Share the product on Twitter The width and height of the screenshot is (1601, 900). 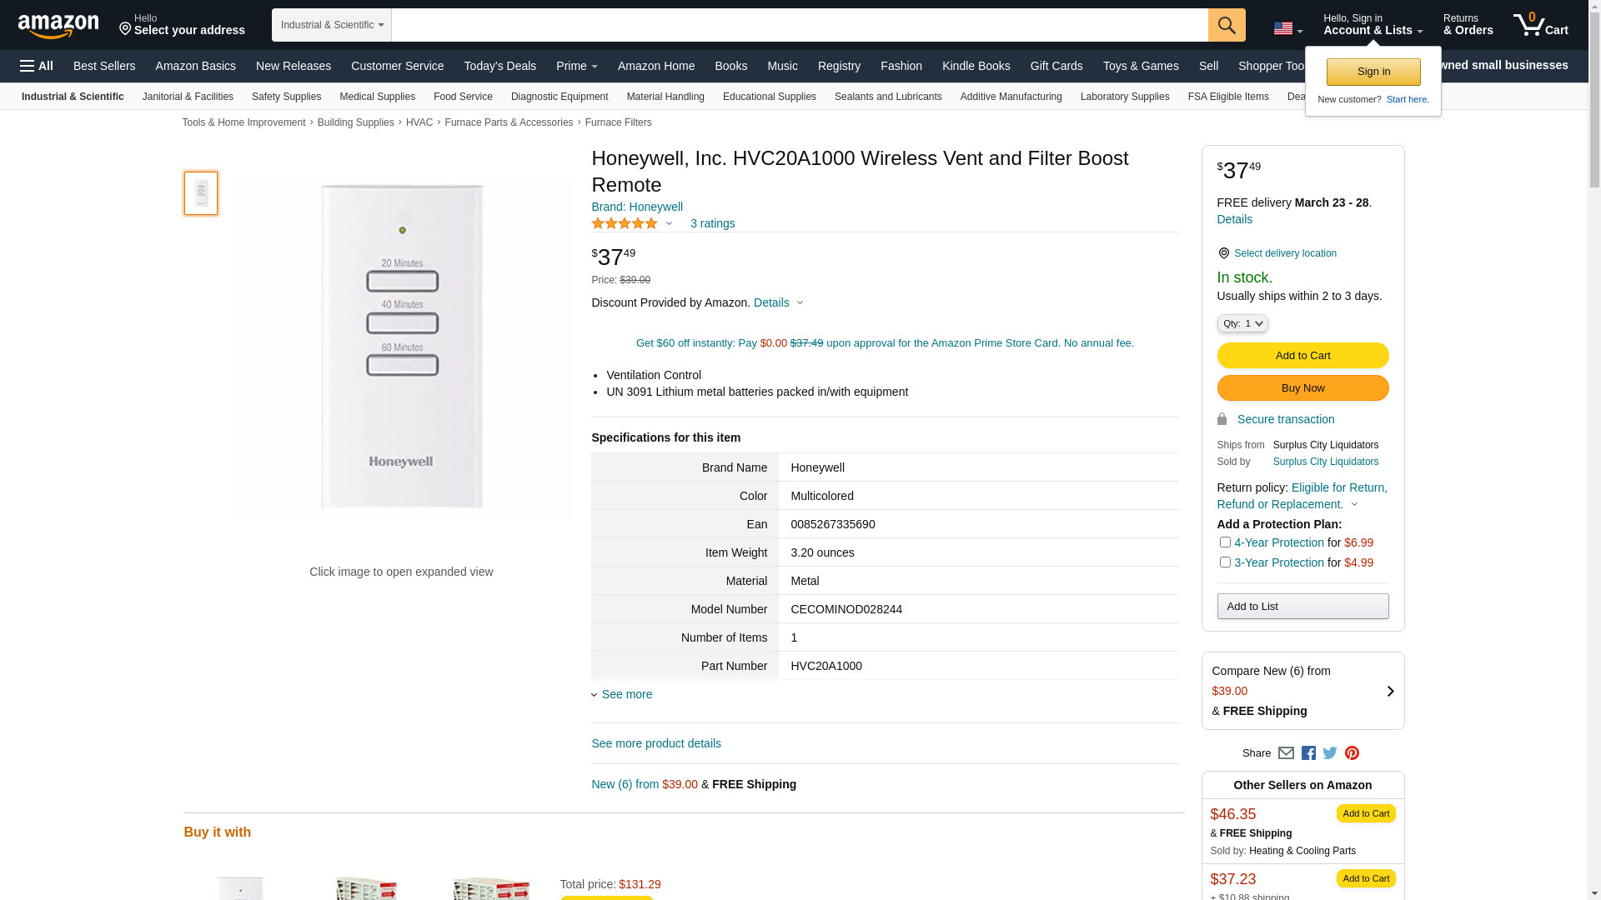(1330, 753)
